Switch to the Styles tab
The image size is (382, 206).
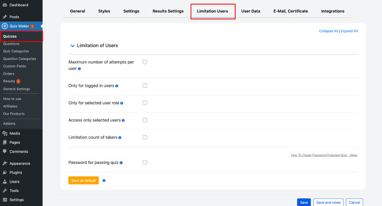tap(104, 11)
